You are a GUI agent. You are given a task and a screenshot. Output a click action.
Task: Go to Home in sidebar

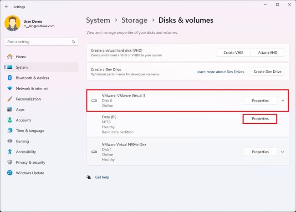tap(21, 57)
